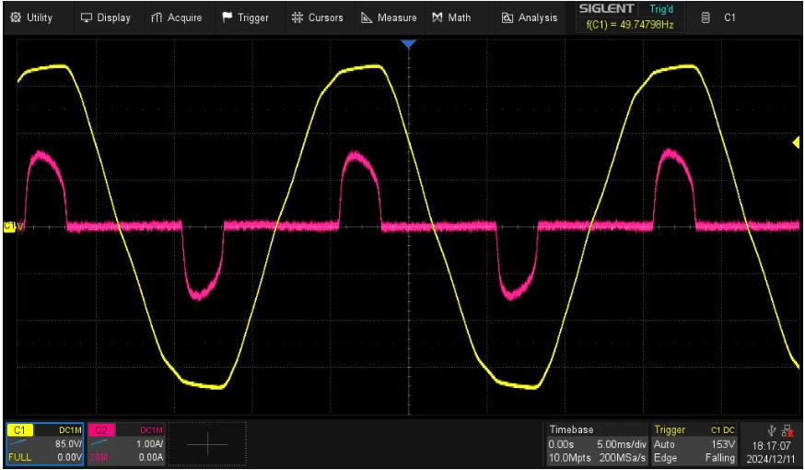Click the pink DC1M coupling label for C2

[x=151, y=430]
